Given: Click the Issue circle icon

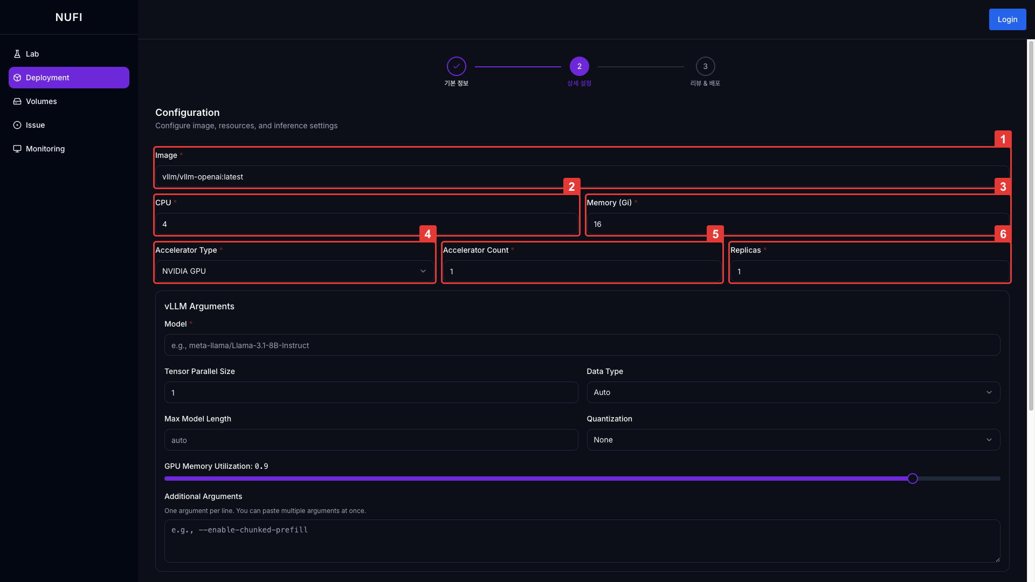Looking at the screenshot, I should point(17,125).
